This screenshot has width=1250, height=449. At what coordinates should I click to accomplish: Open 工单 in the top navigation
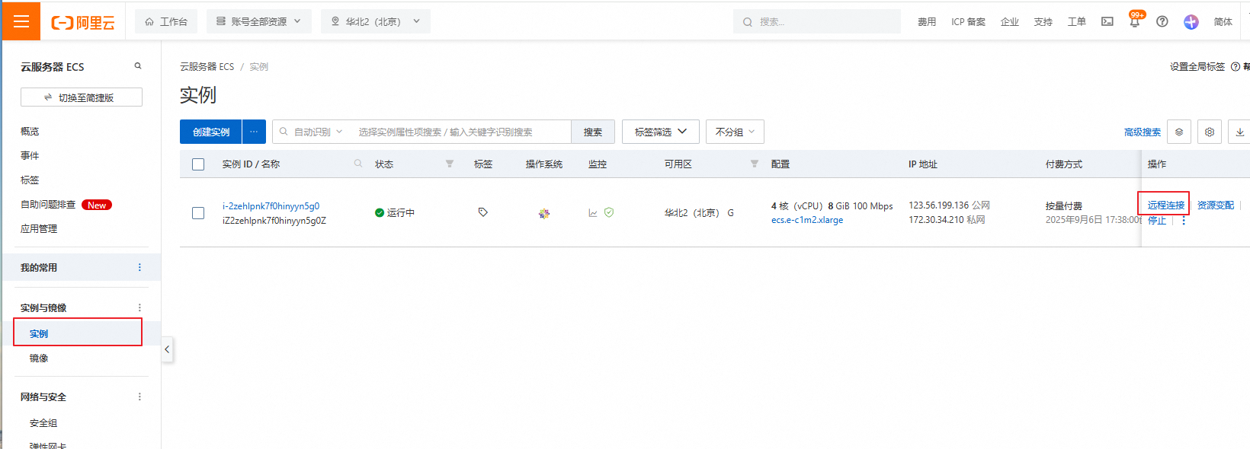click(x=1077, y=22)
